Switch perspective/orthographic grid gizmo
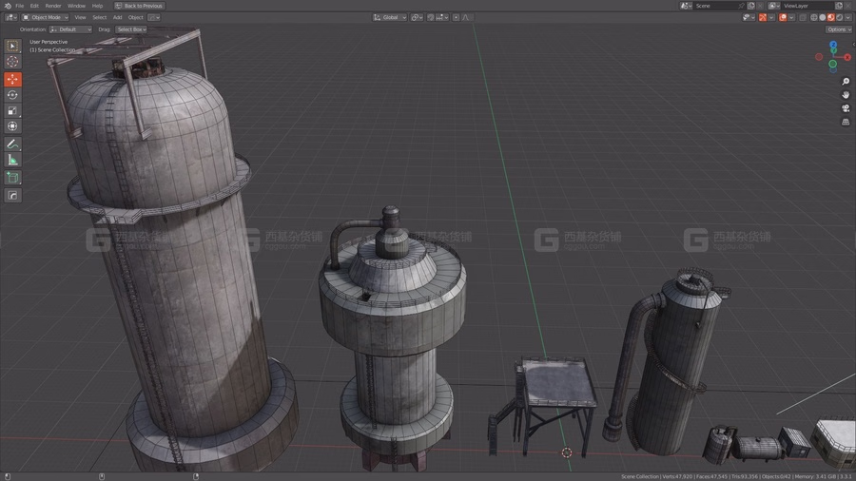Screen dimensions: 856x481 [x=846, y=123]
